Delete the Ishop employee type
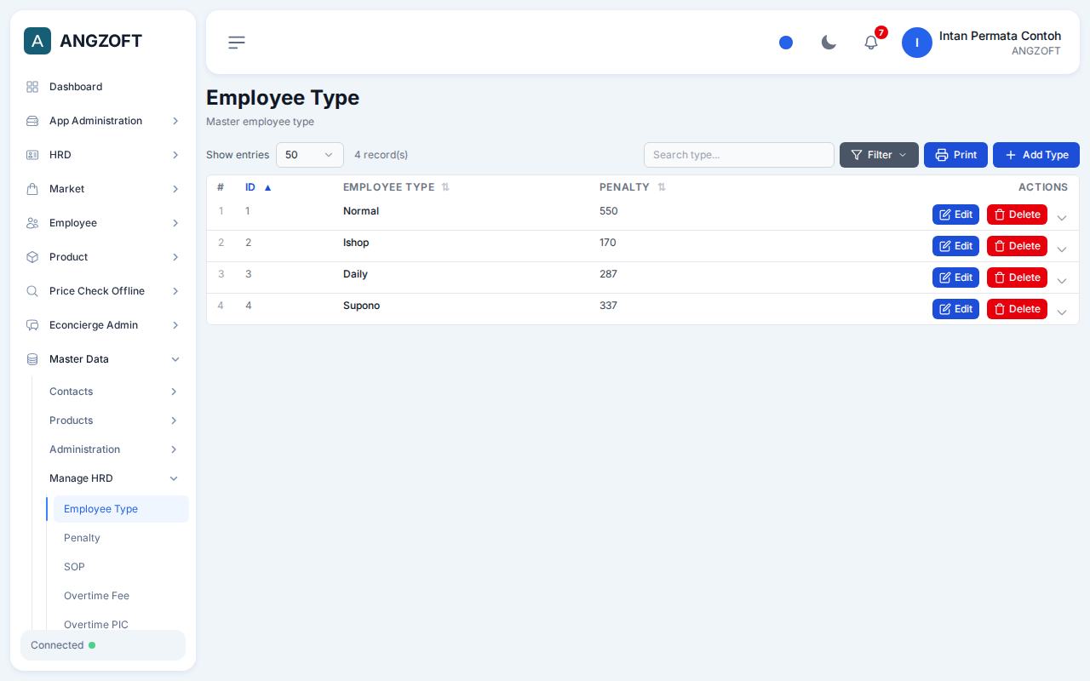1090x681 pixels. (1017, 246)
